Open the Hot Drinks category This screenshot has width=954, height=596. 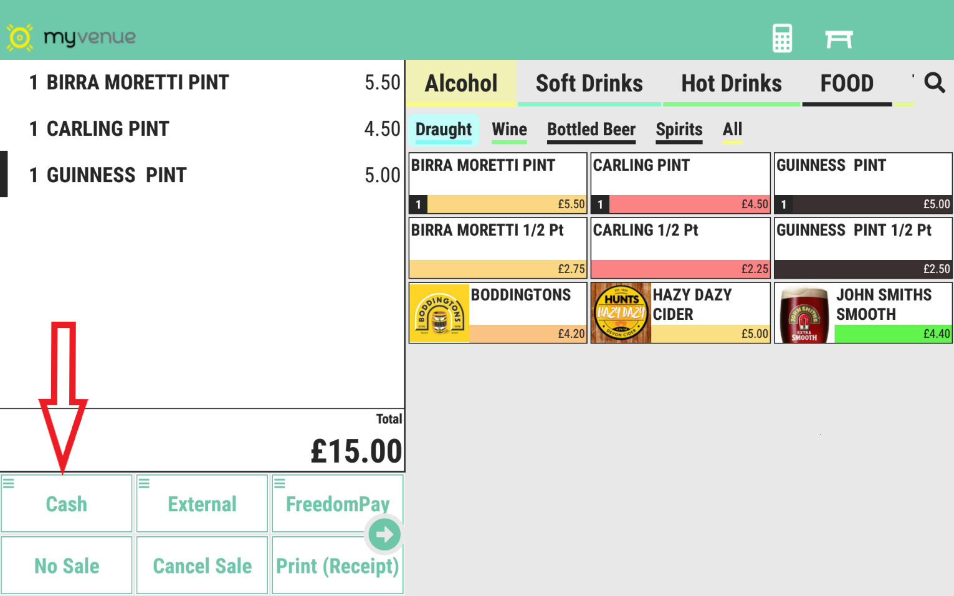tap(732, 83)
